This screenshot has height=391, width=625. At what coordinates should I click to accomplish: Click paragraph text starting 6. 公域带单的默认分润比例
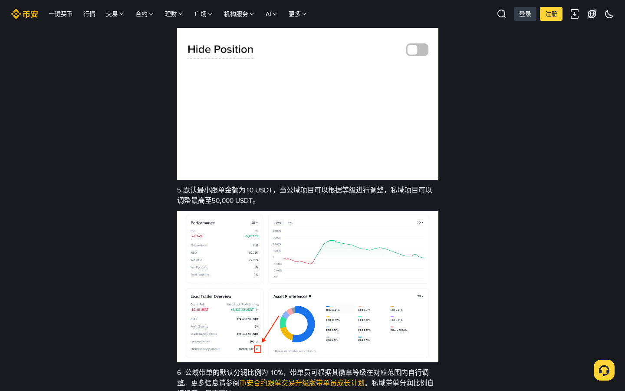coord(306,380)
